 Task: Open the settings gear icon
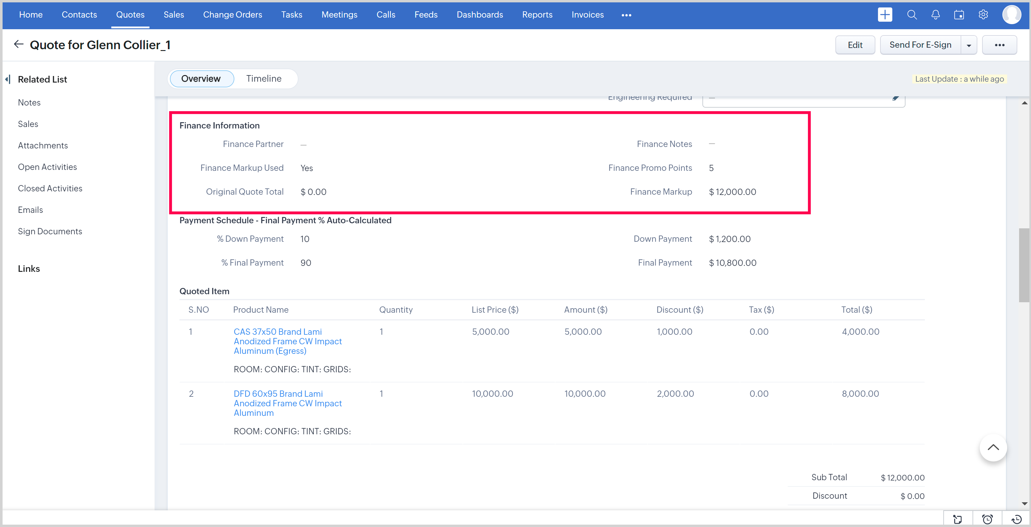[983, 15]
